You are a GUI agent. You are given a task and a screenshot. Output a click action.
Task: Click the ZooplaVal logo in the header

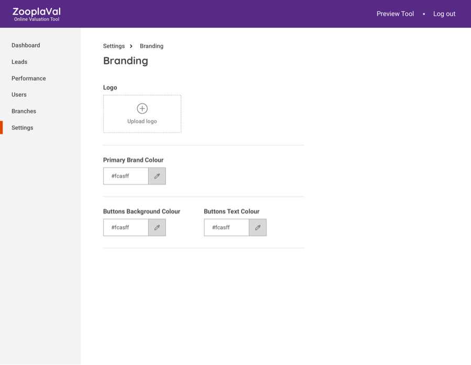pos(37,14)
